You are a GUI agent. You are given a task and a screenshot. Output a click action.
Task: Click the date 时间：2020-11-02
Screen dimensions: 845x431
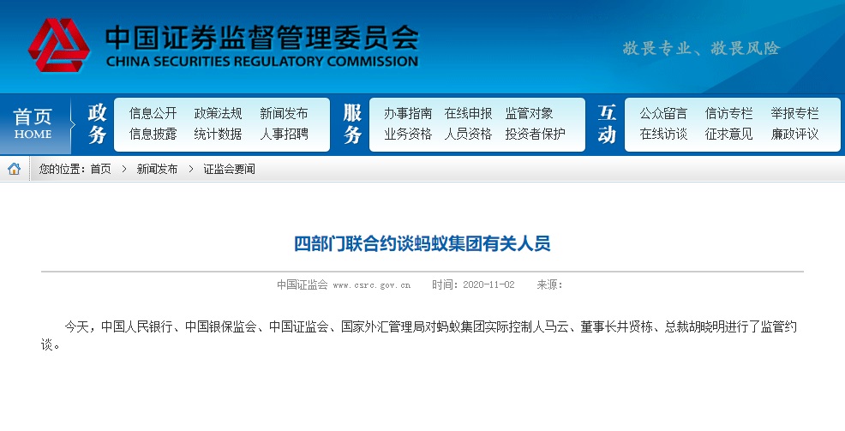coord(473,284)
